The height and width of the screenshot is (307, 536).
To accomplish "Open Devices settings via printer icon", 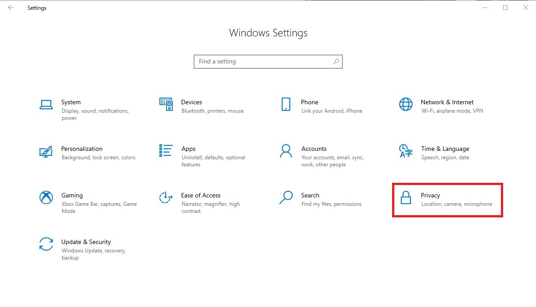I will (x=165, y=105).
